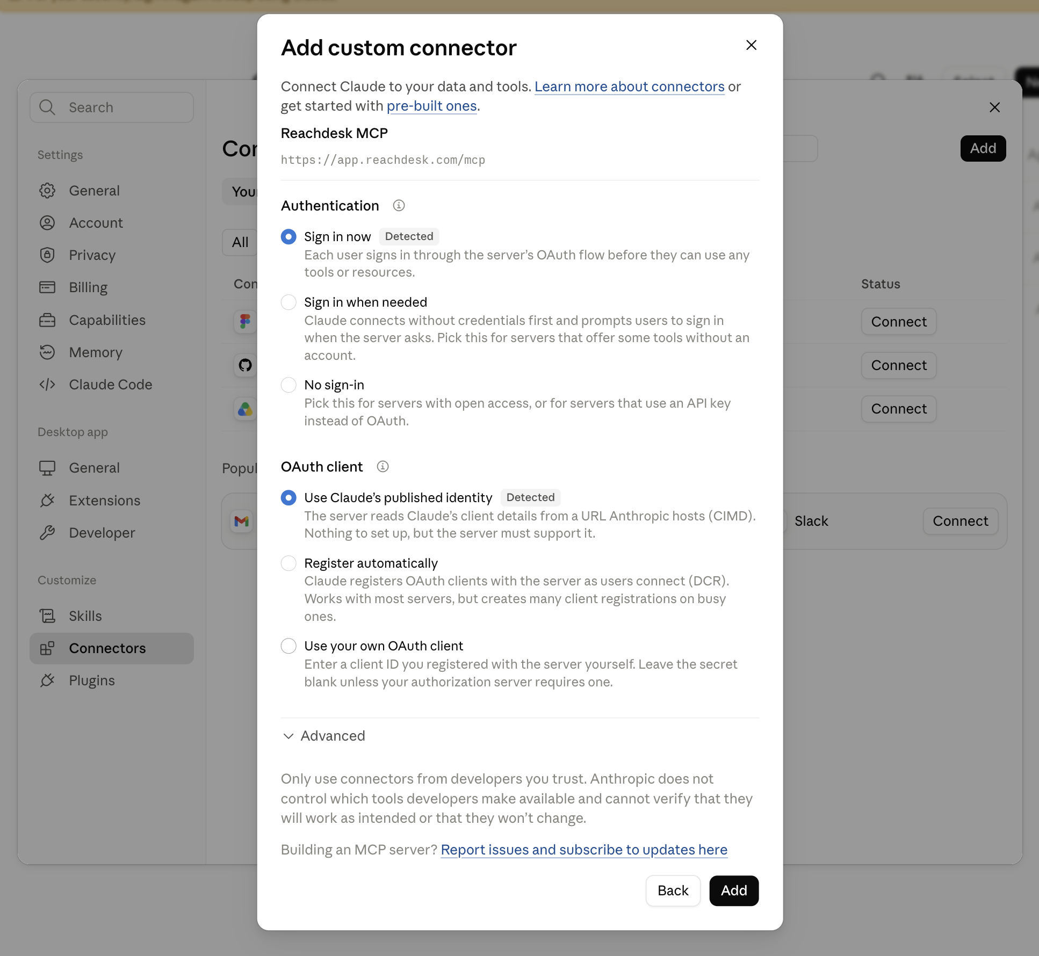Image resolution: width=1039 pixels, height=956 pixels.
Task: Select the 'No sign-in' radio button
Action: coord(288,385)
